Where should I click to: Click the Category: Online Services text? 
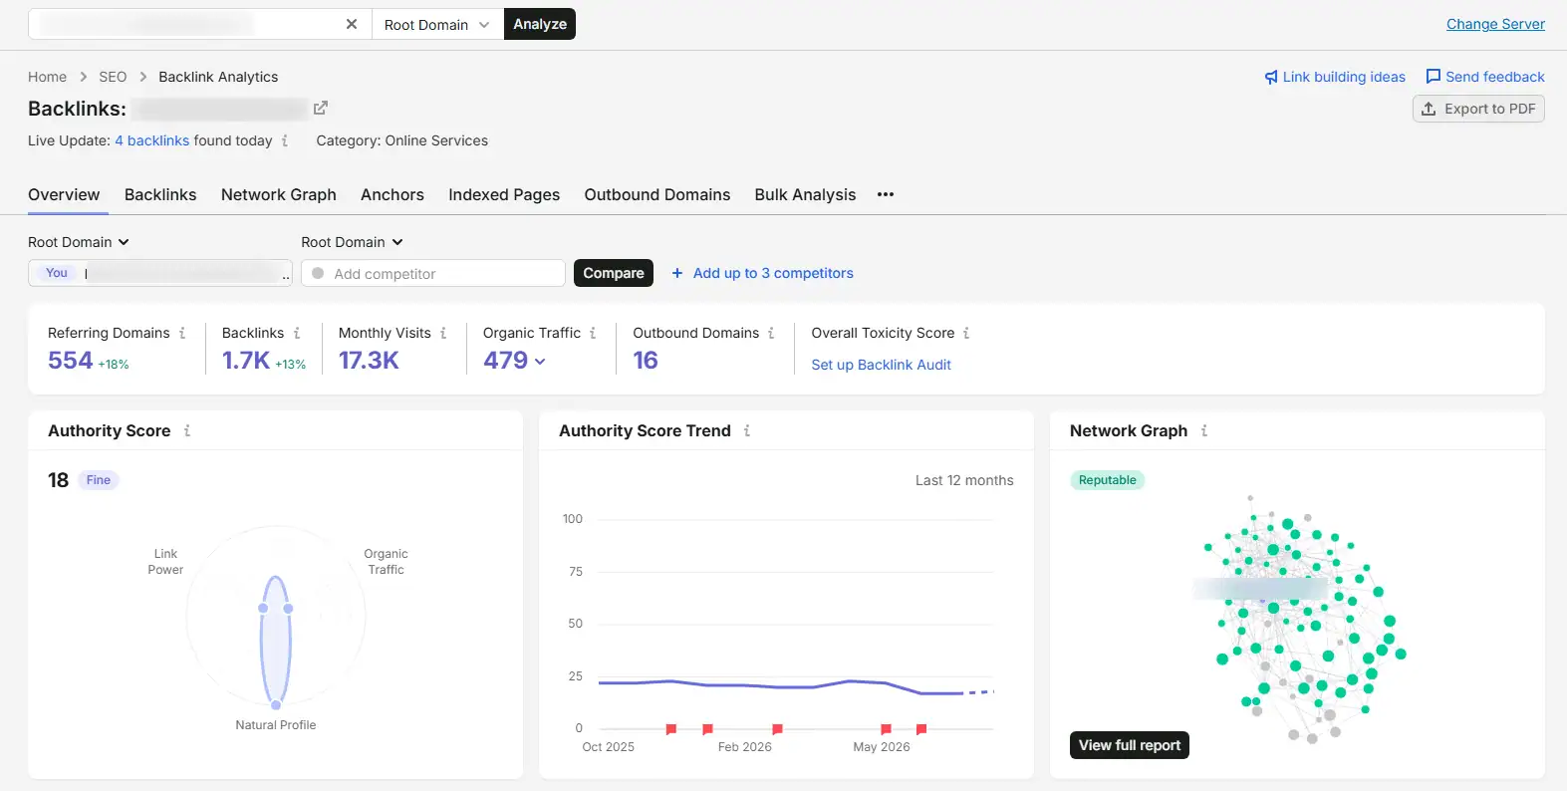pyautogui.click(x=402, y=140)
